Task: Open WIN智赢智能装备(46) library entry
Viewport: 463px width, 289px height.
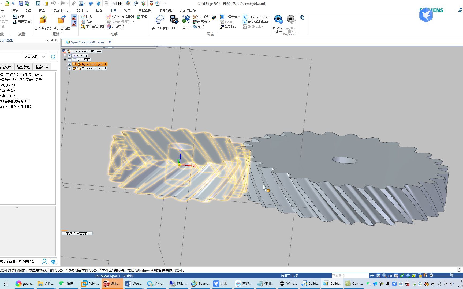Action: (x=15, y=101)
